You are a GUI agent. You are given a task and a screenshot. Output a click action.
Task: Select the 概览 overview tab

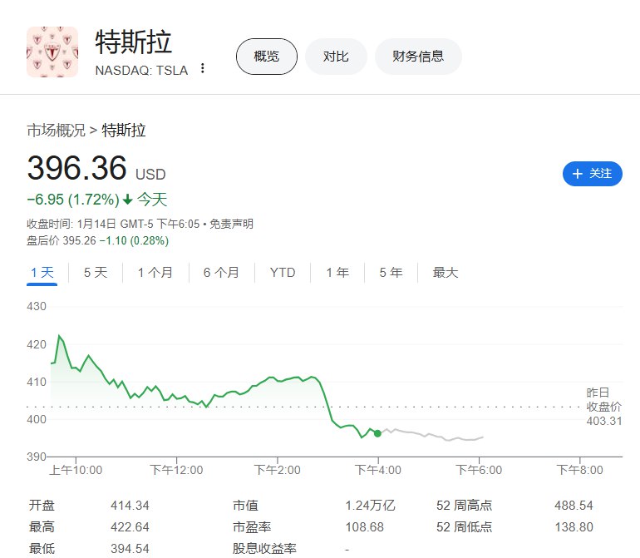pyautogui.click(x=267, y=57)
